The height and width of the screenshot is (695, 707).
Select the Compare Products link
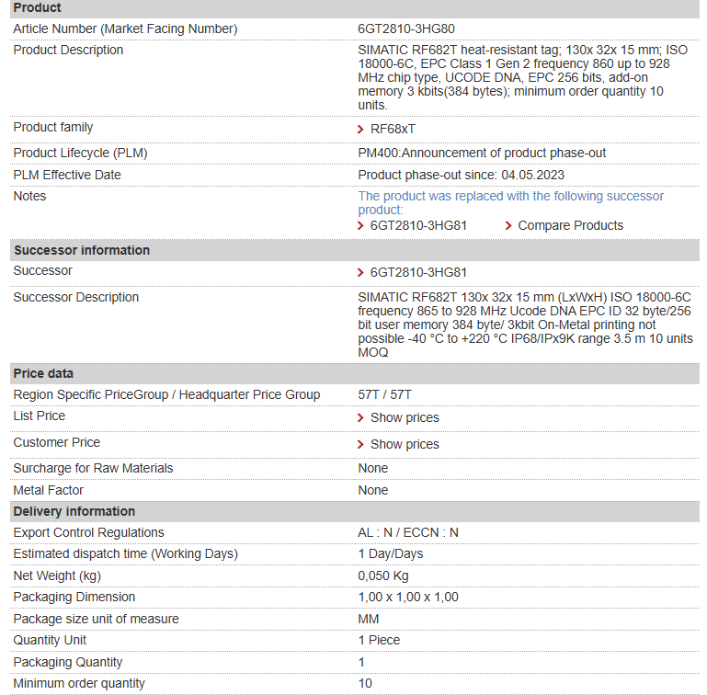(570, 226)
